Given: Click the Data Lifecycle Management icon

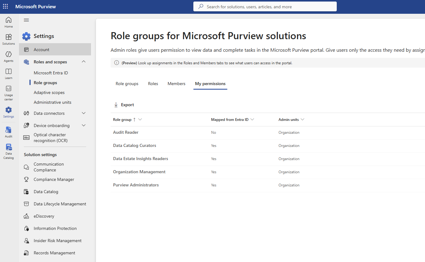Looking at the screenshot, I should [x=26, y=204].
